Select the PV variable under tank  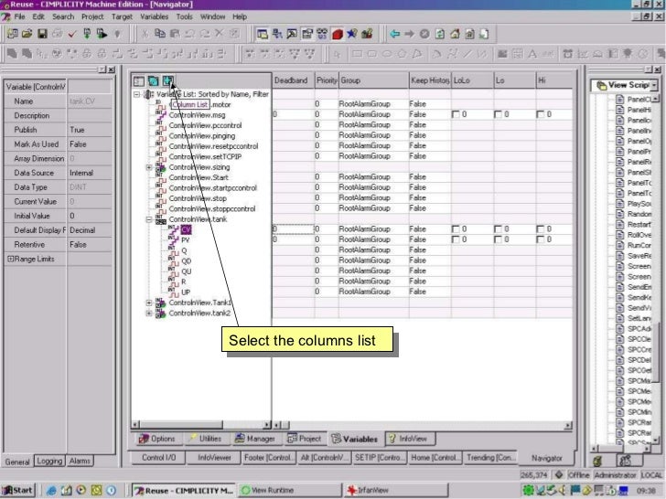click(x=185, y=240)
